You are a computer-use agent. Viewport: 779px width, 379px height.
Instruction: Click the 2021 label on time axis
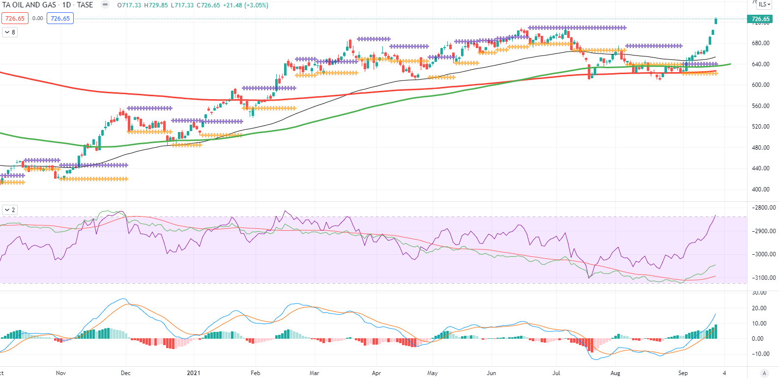[x=194, y=373]
